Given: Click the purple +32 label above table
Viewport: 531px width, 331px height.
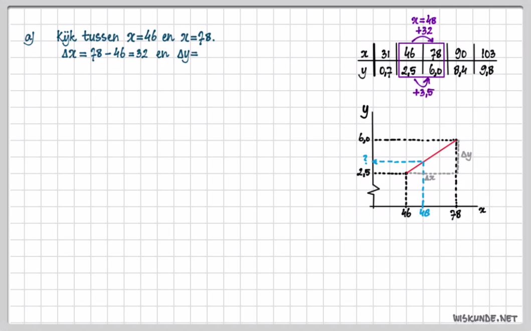Looking at the screenshot, I should [x=424, y=31].
